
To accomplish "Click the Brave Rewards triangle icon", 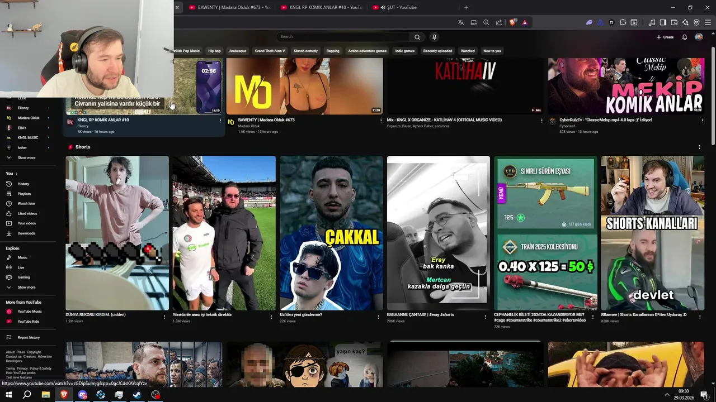I will pos(525,22).
